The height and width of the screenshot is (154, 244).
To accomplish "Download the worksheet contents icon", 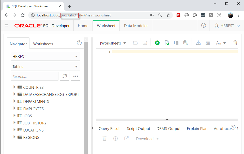I will (198, 43).
